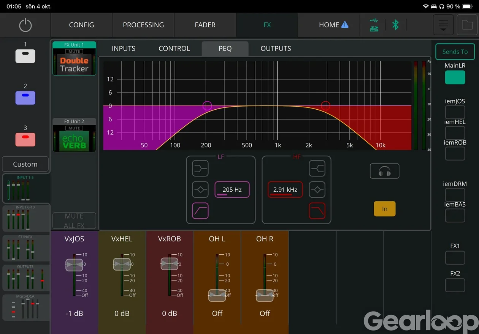Select the HF shelf filter shape icon

pyautogui.click(x=317, y=168)
